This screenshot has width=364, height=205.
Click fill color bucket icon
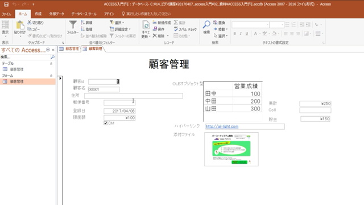274,34
